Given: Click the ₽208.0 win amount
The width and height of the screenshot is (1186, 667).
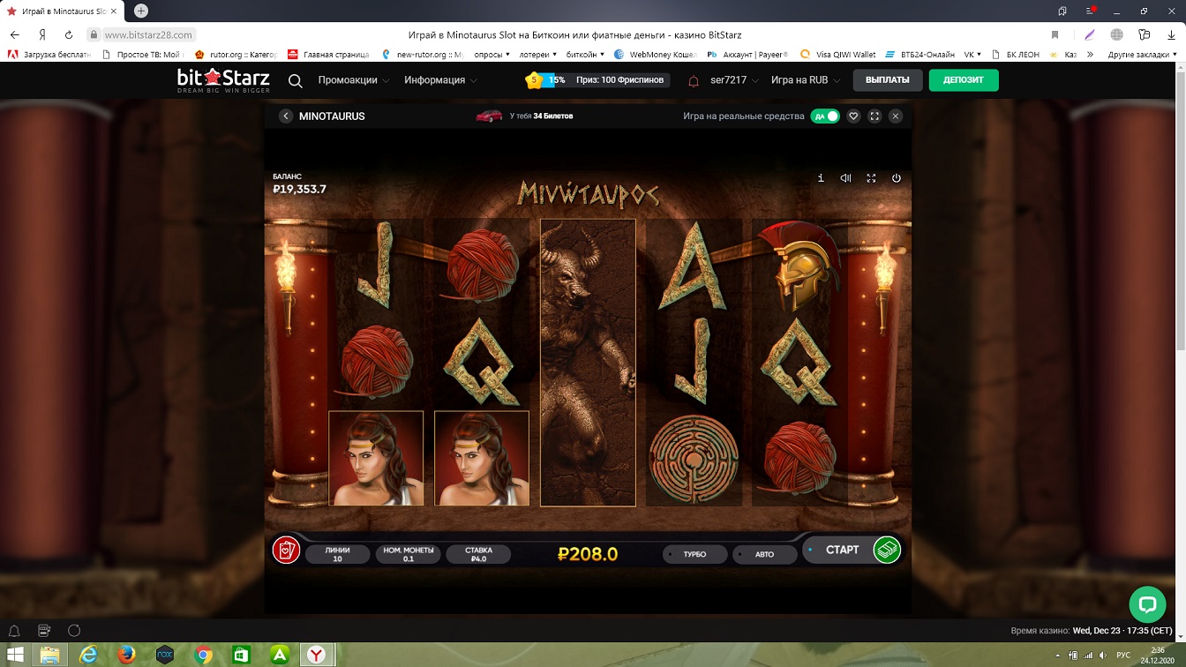Looking at the screenshot, I should pyautogui.click(x=588, y=554).
